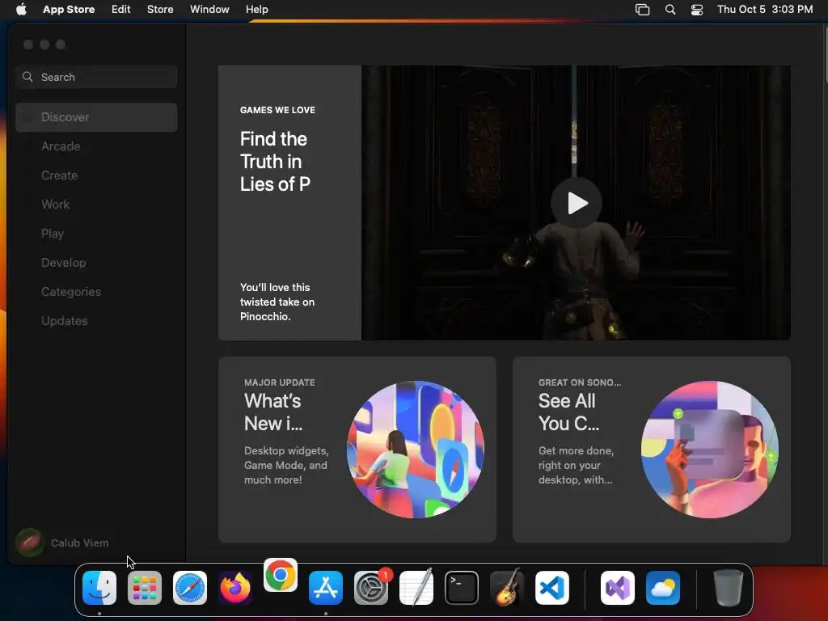Image resolution: width=828 pixels, height=621 pixels.
Task: Click the Spotlight search icon in menu bar
Action: 670,10
